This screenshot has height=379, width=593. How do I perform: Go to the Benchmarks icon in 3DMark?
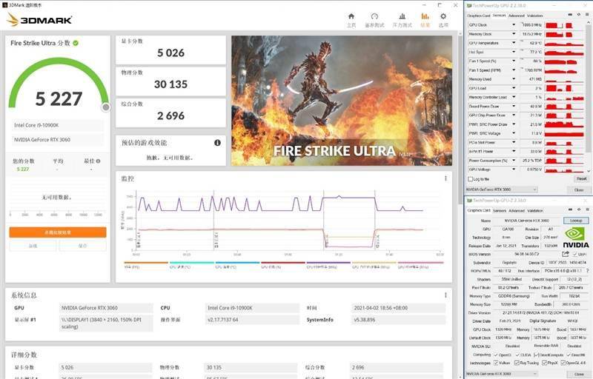pos(374,18)
